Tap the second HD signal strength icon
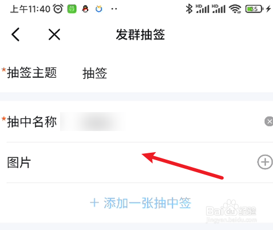The height and width of the screenshot is (230, 273). tap(219, 9)
